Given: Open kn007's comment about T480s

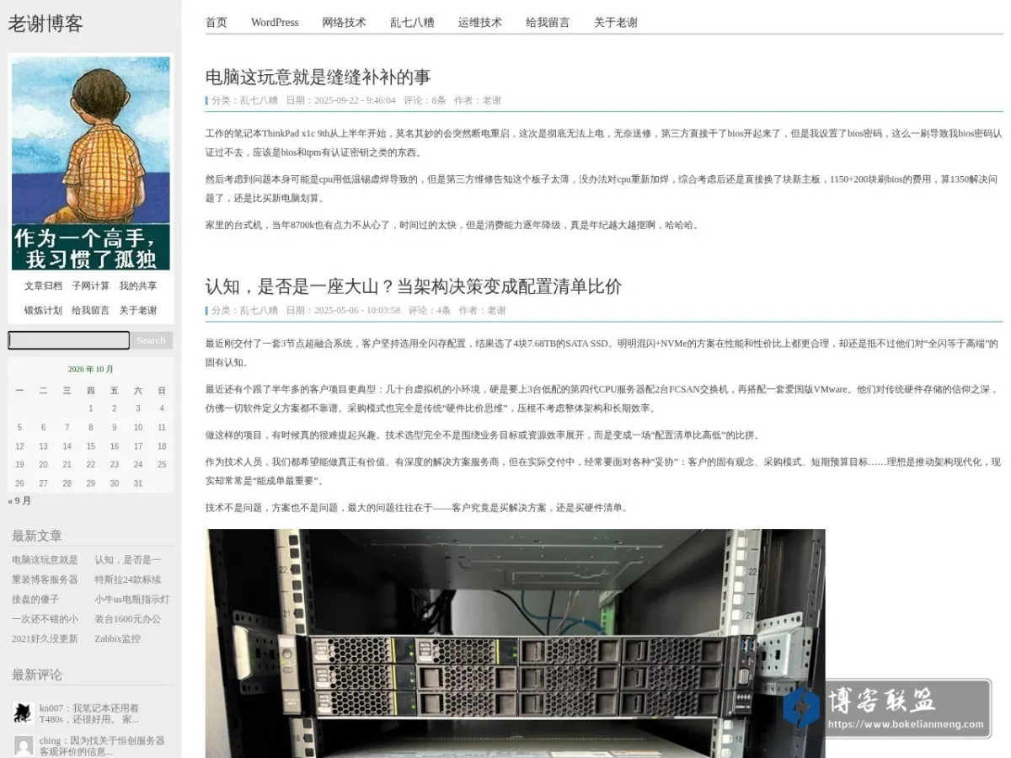Looking at the screenshot, I should 89,713.
